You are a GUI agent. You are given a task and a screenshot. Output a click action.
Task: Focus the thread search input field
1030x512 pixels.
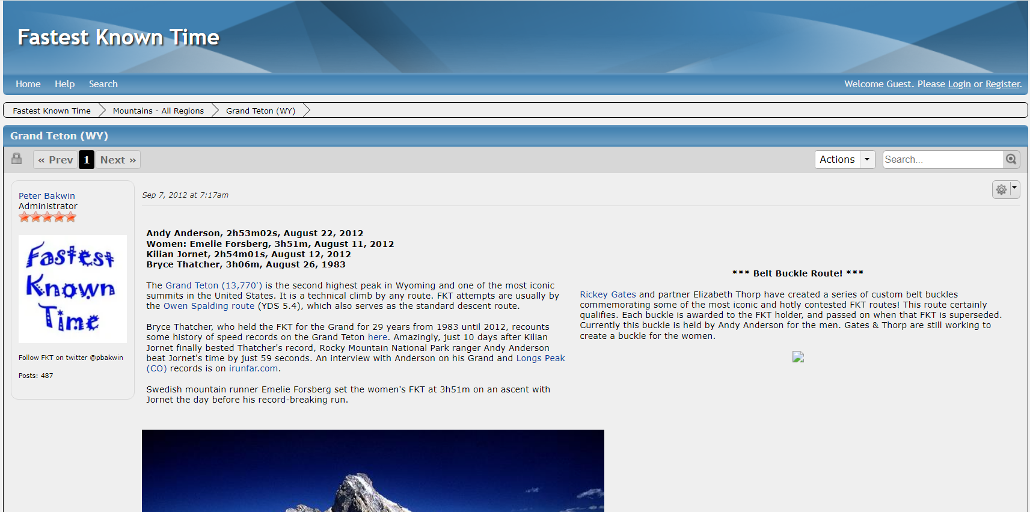(x=943, y=159)
